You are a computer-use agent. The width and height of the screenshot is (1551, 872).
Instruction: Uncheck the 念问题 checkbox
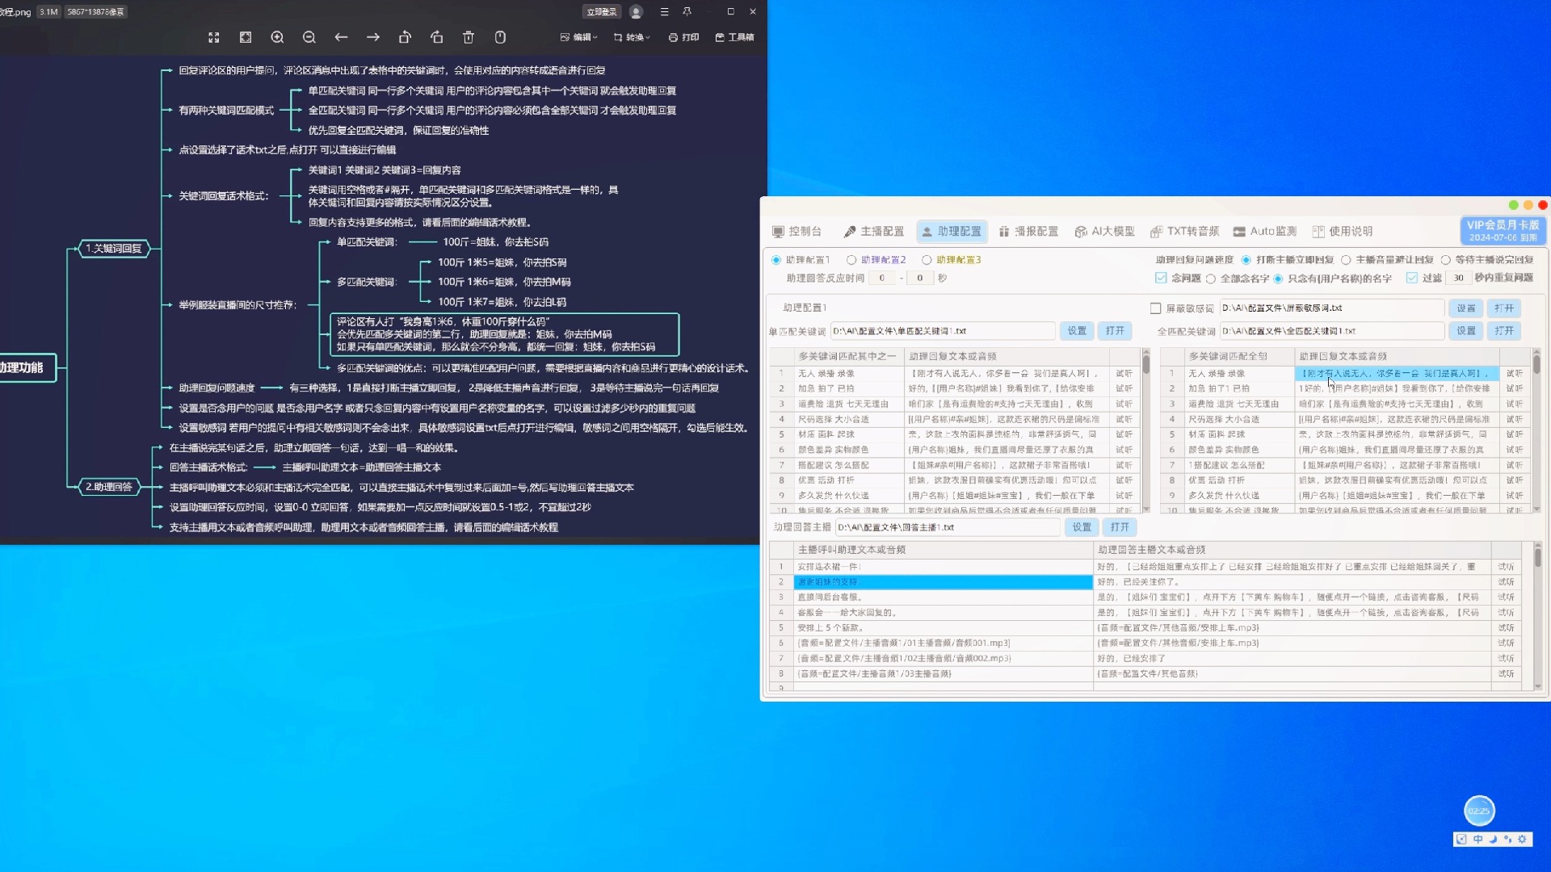tap(1161, 278)
